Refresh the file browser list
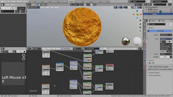The height and width of the screenshot is (97, 173). pyautogui.click(x=11, y=8)
